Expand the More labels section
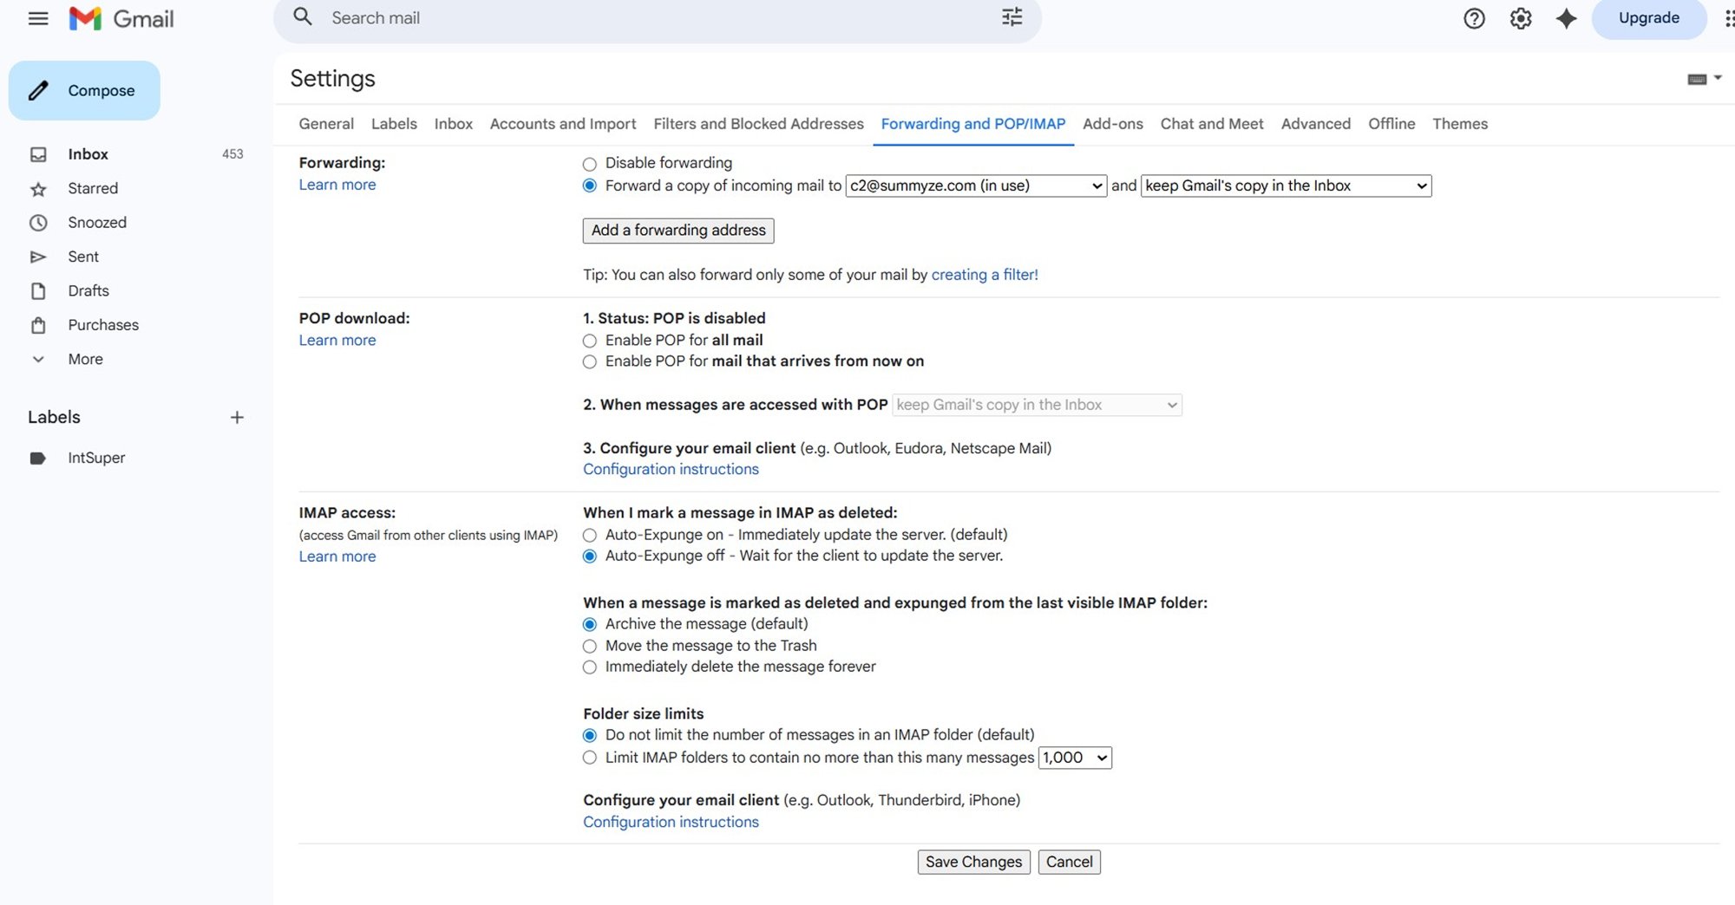This screenshot has height=905, width=1735. 38,359
